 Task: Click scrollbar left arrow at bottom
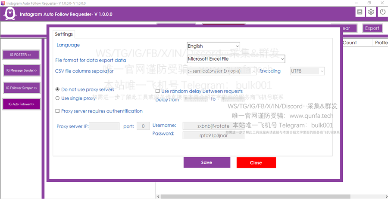click(x=158, y=196)
